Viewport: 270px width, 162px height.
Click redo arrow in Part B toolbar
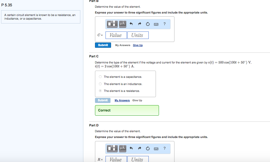140,24
